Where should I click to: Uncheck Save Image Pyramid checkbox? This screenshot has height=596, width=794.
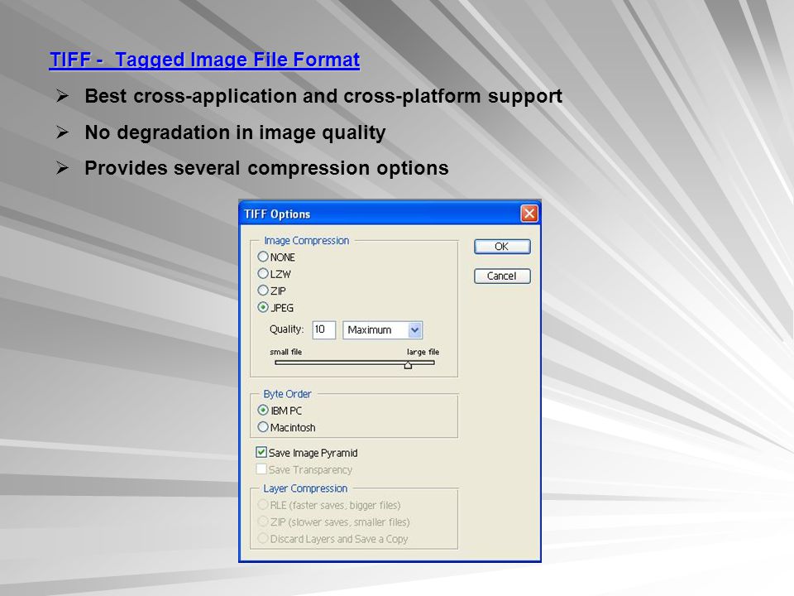[261, 452]
